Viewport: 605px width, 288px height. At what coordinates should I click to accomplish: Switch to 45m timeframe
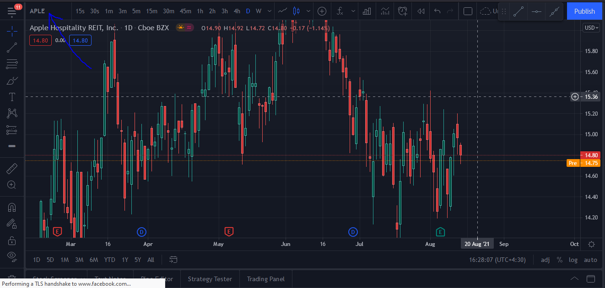(x=185, y=11)
